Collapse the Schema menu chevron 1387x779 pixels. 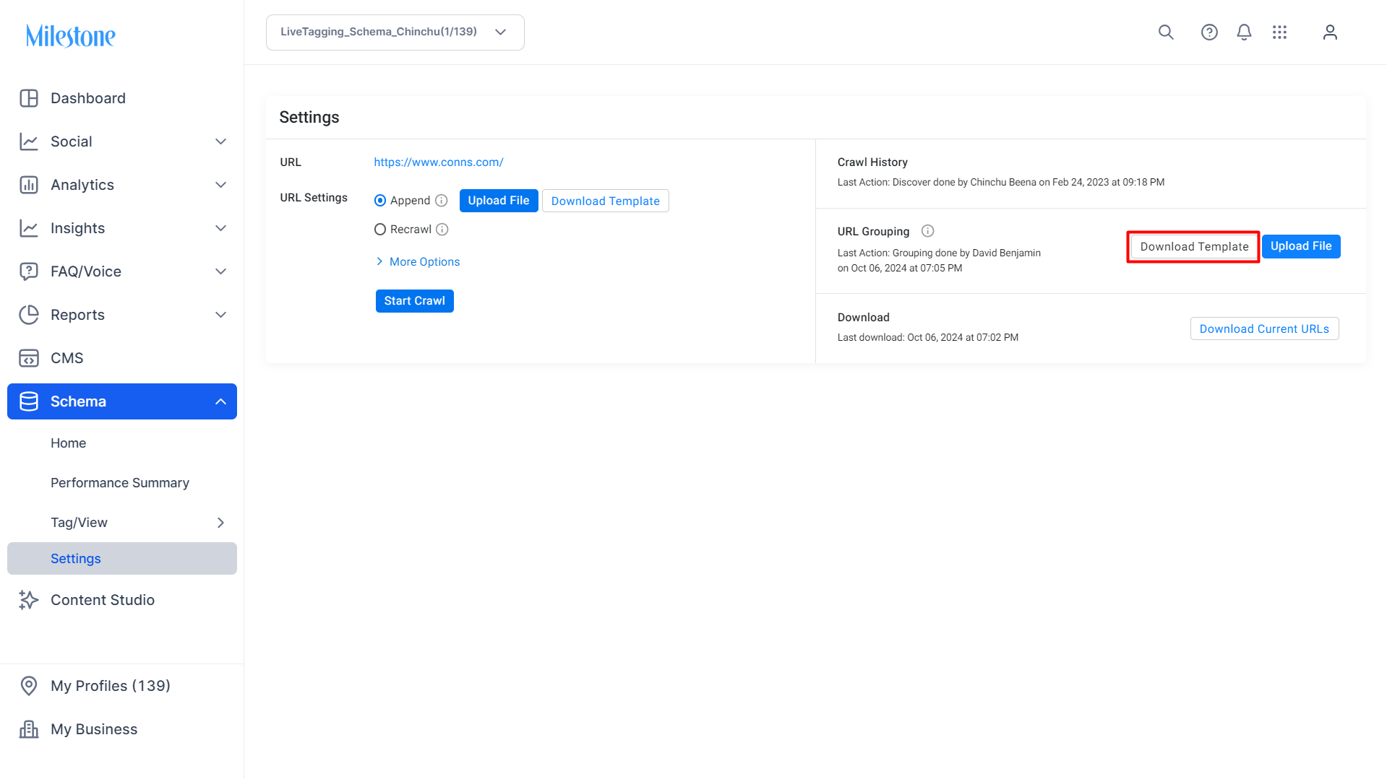click(221, 401)
